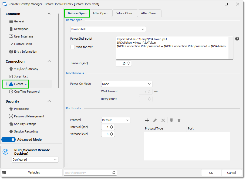Click the General list icon
The image size is (246, 180).
(x=11, y=21)
